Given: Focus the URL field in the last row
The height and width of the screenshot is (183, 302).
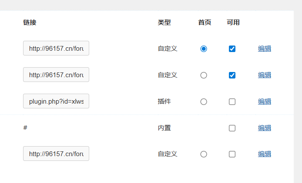Looking at the screenshot, I should [56, 154].
